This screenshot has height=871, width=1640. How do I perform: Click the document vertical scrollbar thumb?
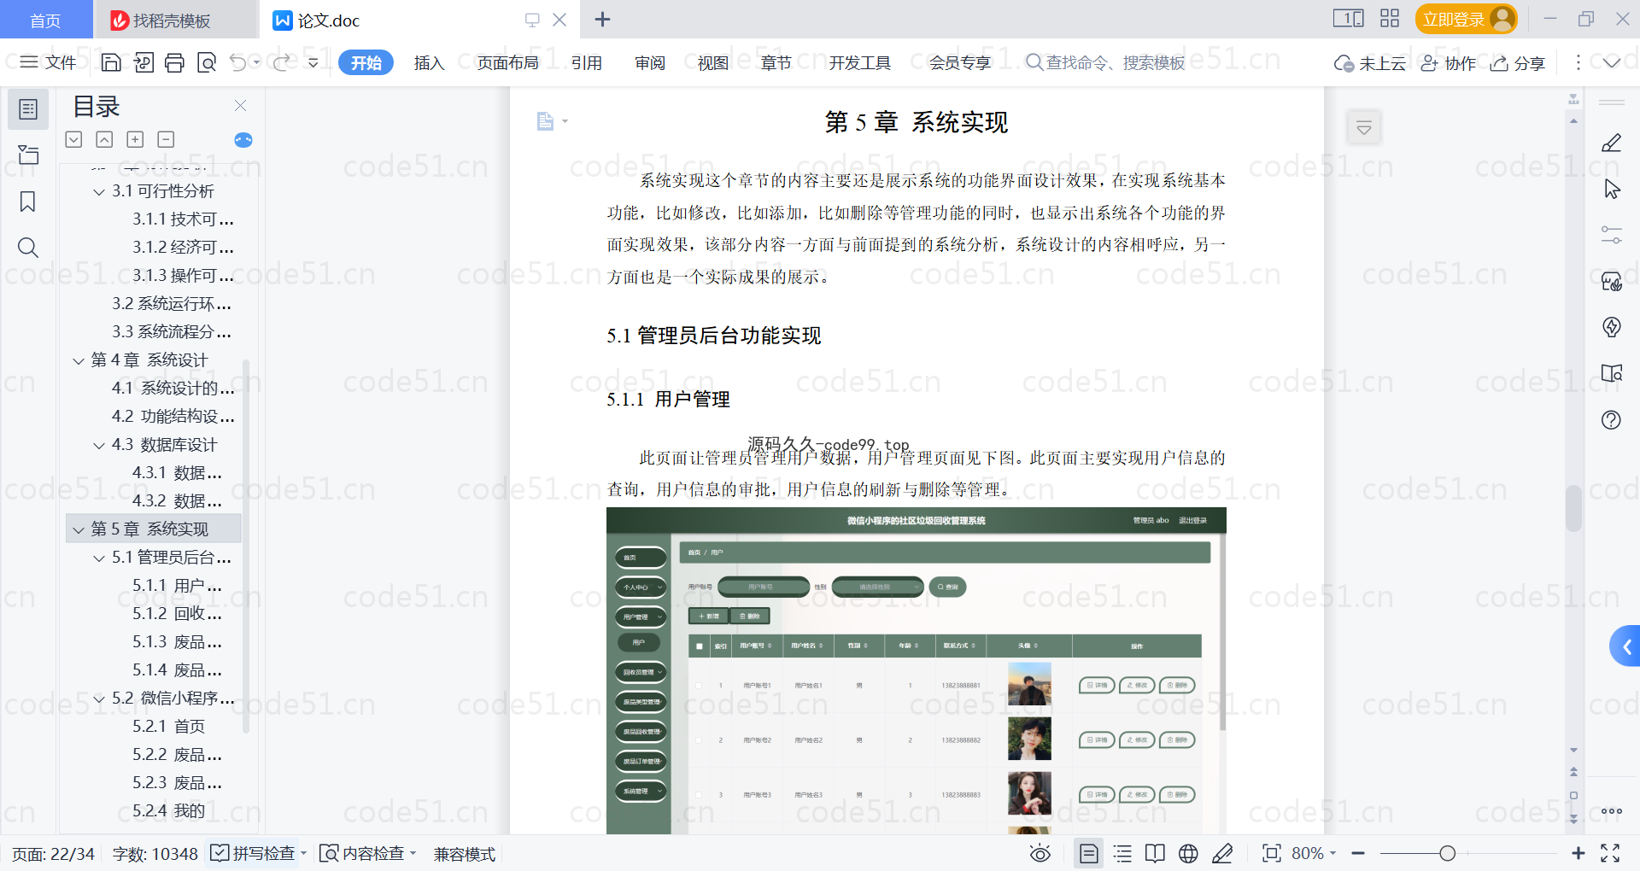click(x=1573, y=508)
